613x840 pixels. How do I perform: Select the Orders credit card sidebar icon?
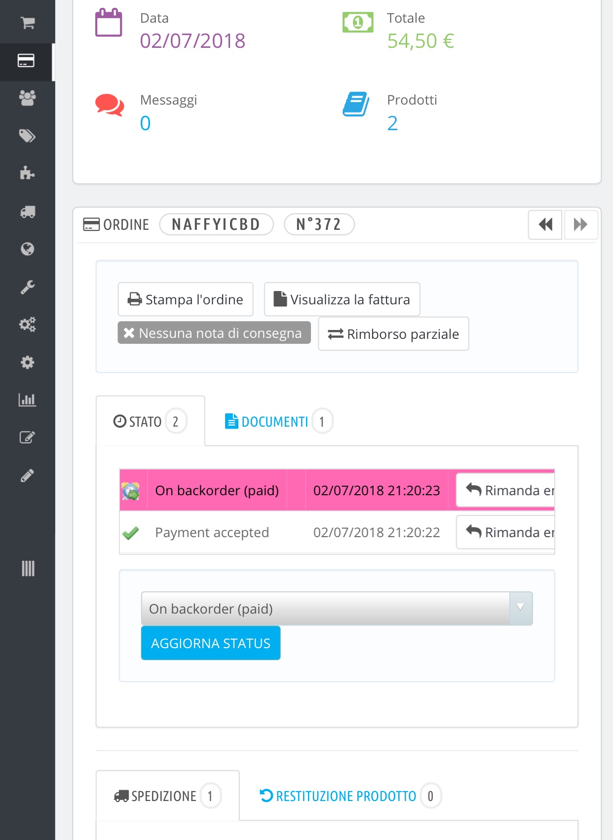[26, 61]
